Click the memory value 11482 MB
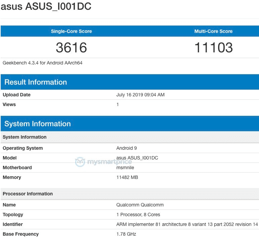Image resolution: width=259 pixels, height=238 pixels. point(127,177)
